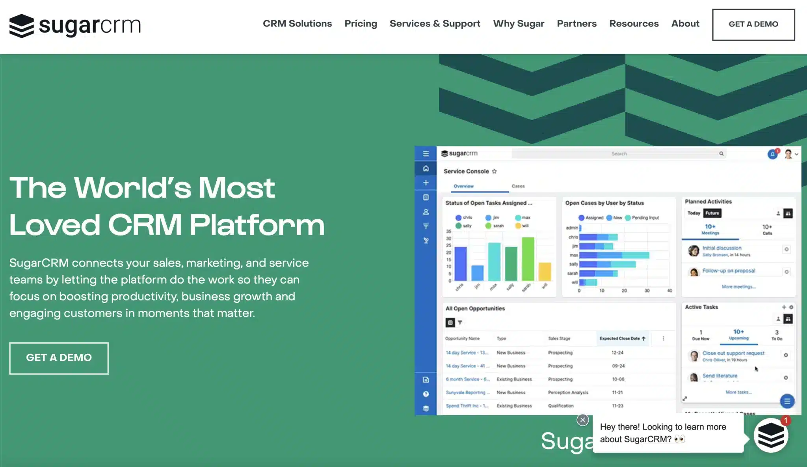
Task: Toggle the chris legend item in tasks chart
Action: (463, 218)
